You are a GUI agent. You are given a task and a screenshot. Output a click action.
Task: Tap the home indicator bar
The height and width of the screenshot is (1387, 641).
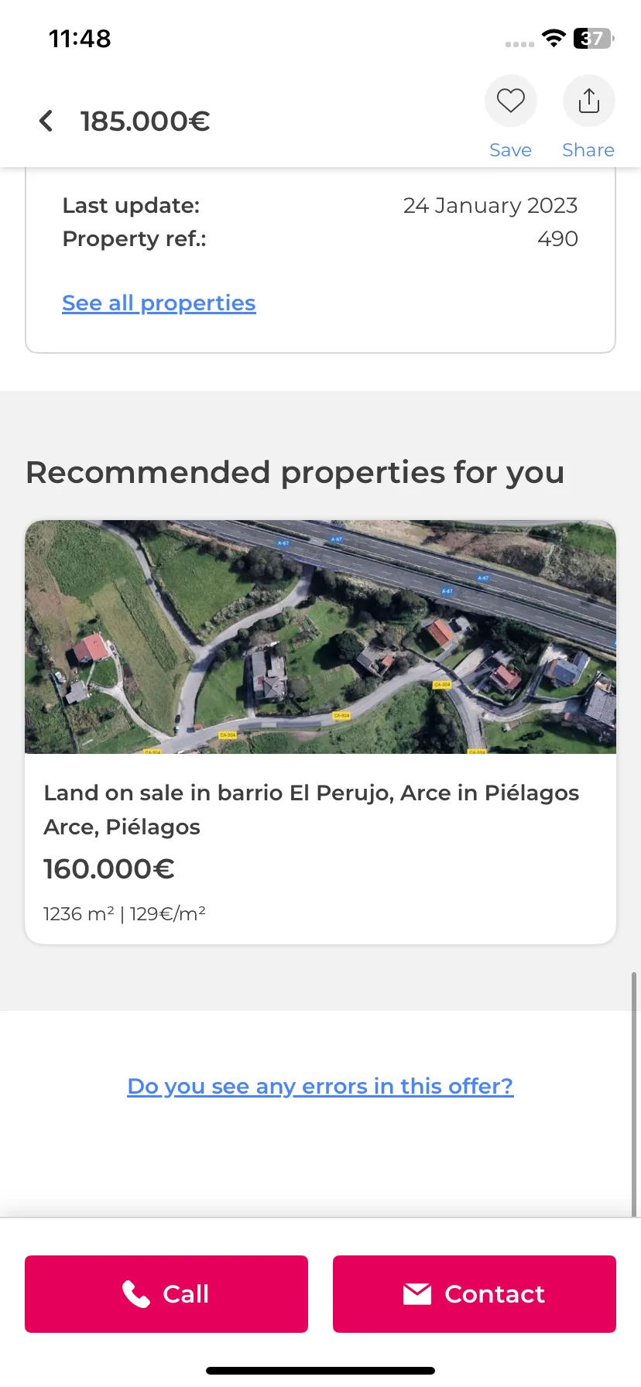(320, 1371)
